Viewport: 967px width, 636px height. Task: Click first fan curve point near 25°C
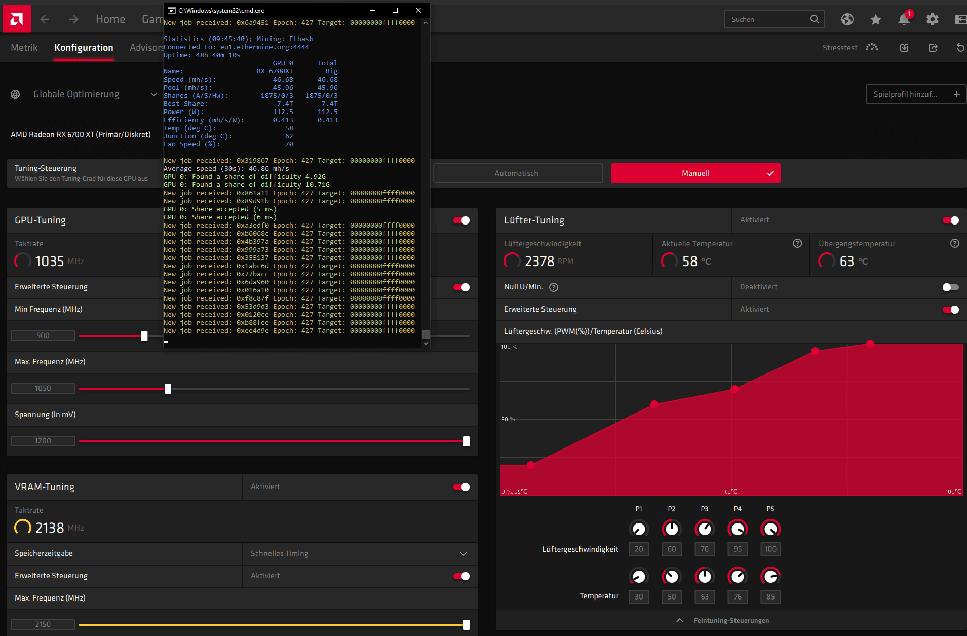(531, 465)
